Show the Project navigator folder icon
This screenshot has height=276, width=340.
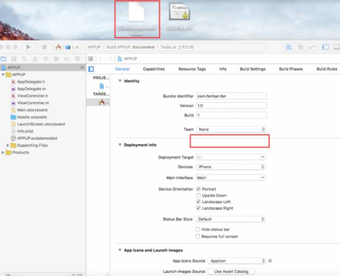click(x=4, y=59)
